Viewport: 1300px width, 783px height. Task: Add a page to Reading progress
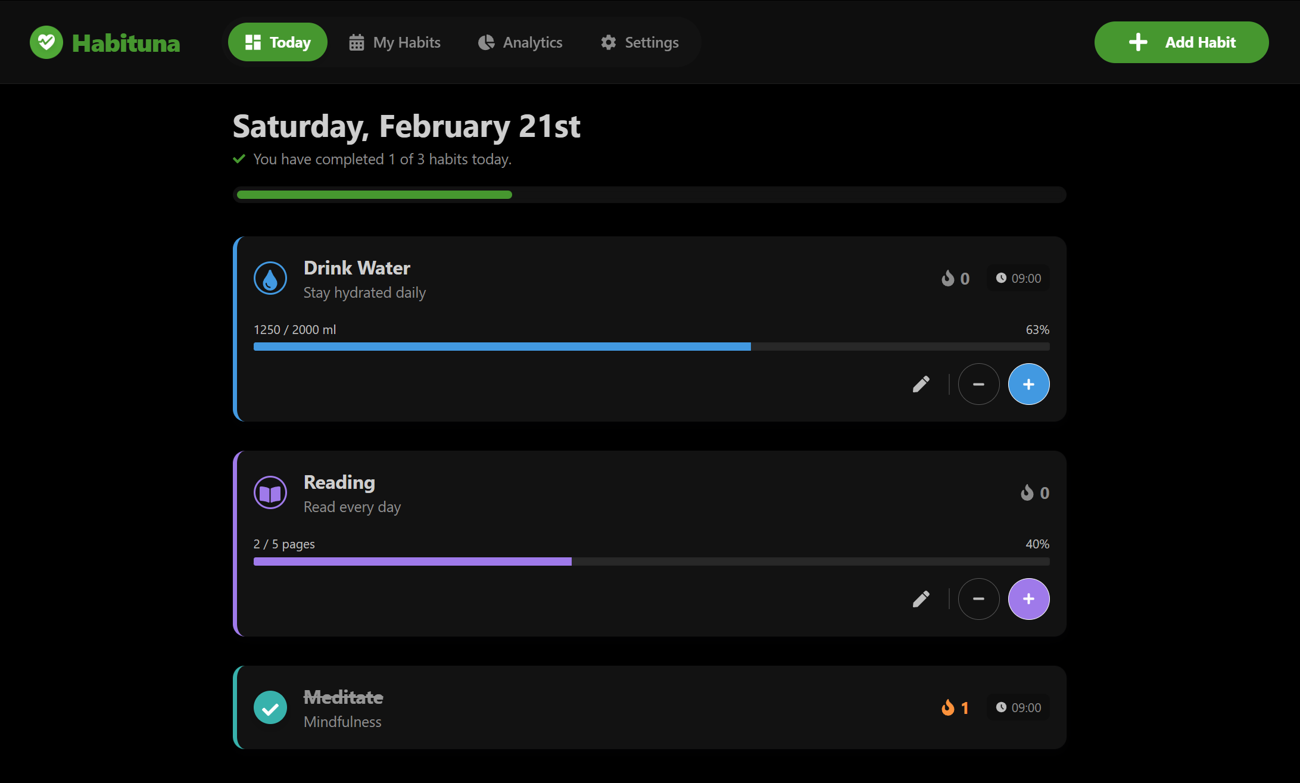[x=1028, y=598]
